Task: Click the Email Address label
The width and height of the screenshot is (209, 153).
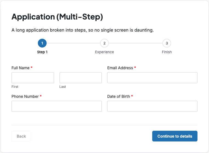Action: pyautogui.click(x=120, y=68)
